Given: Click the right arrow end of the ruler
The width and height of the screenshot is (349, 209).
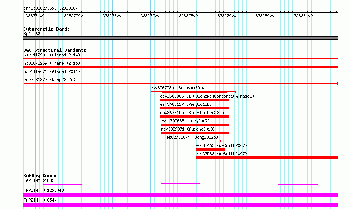Looking at the screenshot, I should pos(337,13).
